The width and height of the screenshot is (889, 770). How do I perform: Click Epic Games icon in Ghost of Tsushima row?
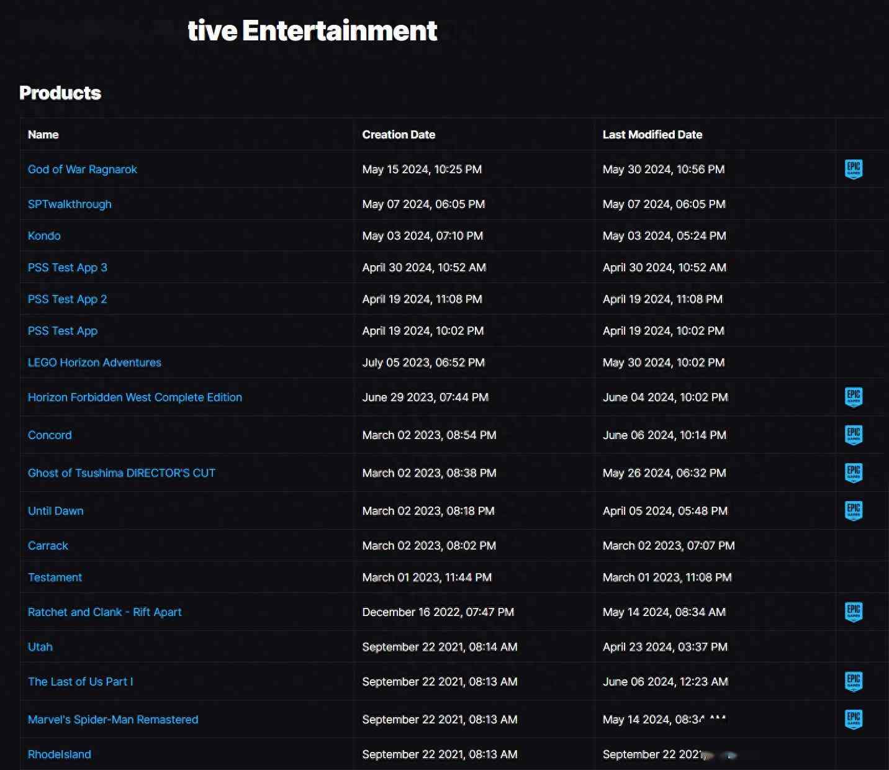point(854,473)
